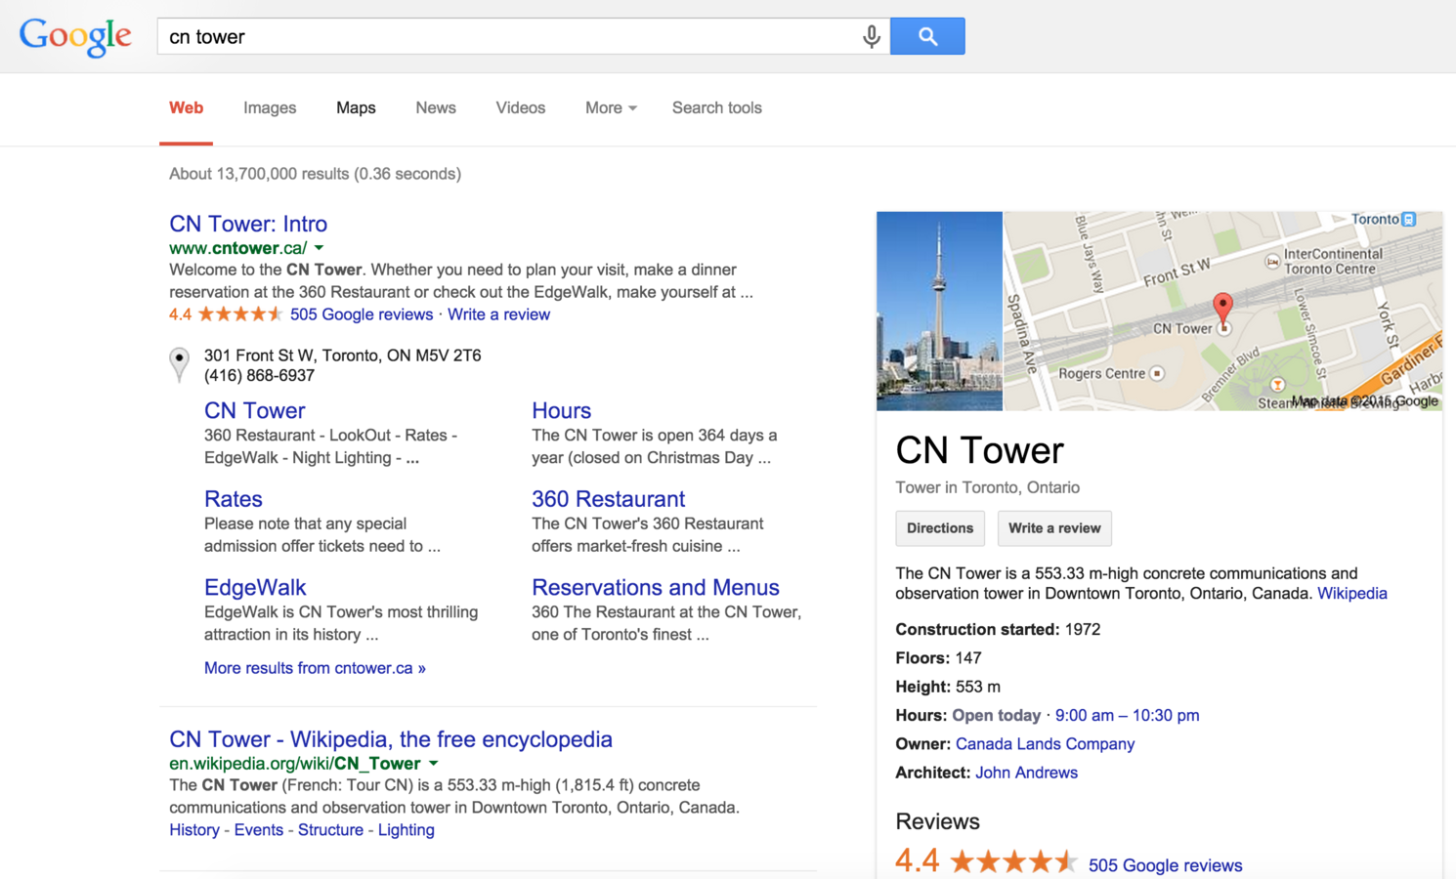Click hours 9:00 am – 10:30 pm link
The image size is (1456, 879).
click(x=1127, y=716)
